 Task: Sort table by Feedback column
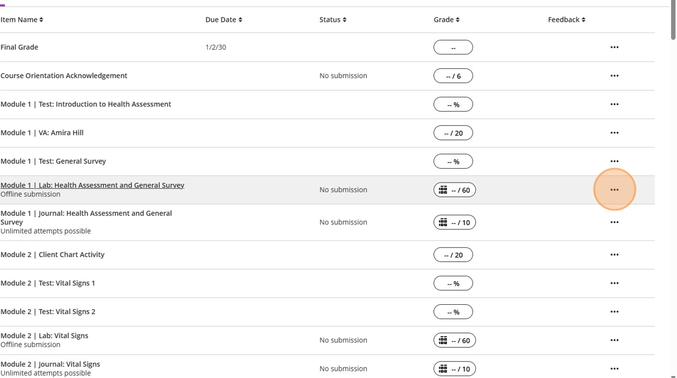click(566, 20)
